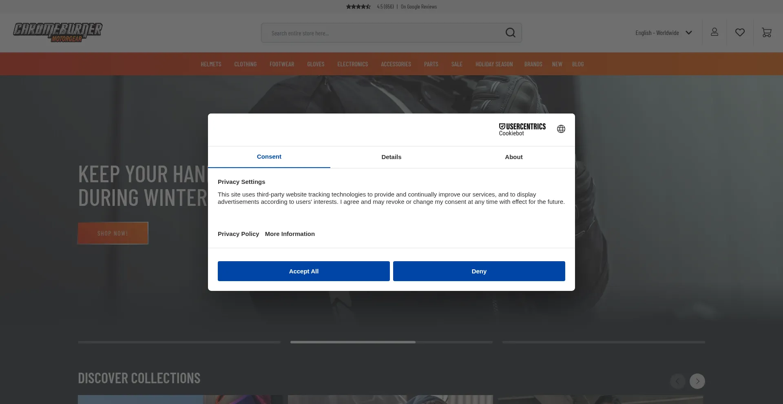
Task: Switch to the Details tab in the cookie dialog
Action: (x=391, y=157)
